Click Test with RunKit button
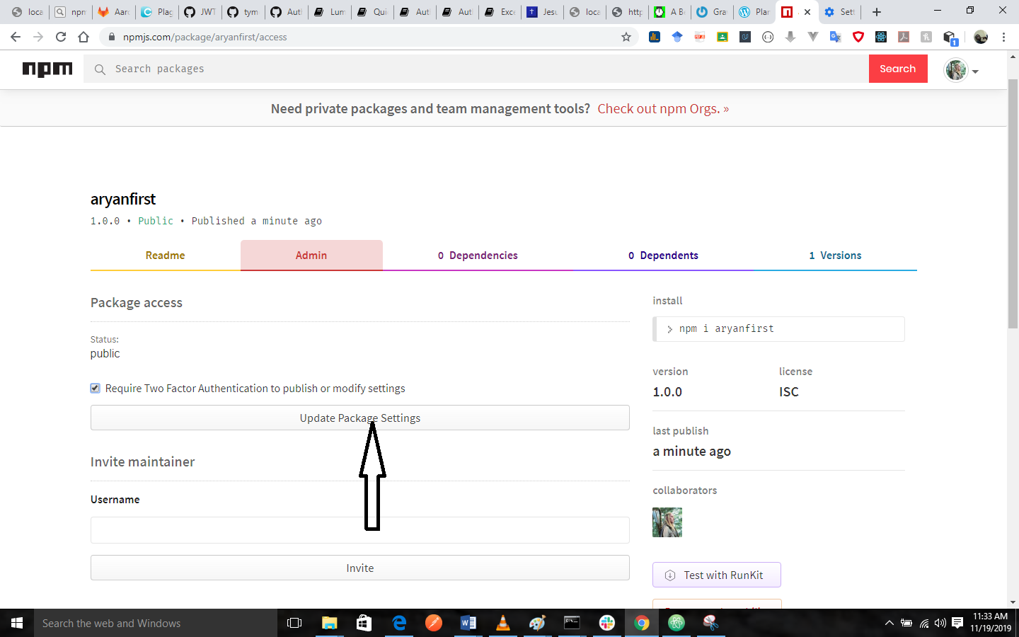Image resolution: width=1019 pixels, height=637 pixels. pos(717,575)
